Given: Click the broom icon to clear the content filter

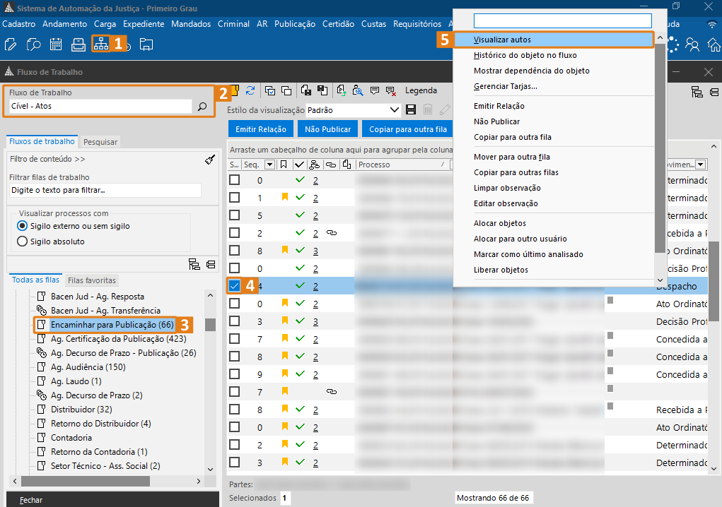Looking at the screenshot, I should [209, 160].
